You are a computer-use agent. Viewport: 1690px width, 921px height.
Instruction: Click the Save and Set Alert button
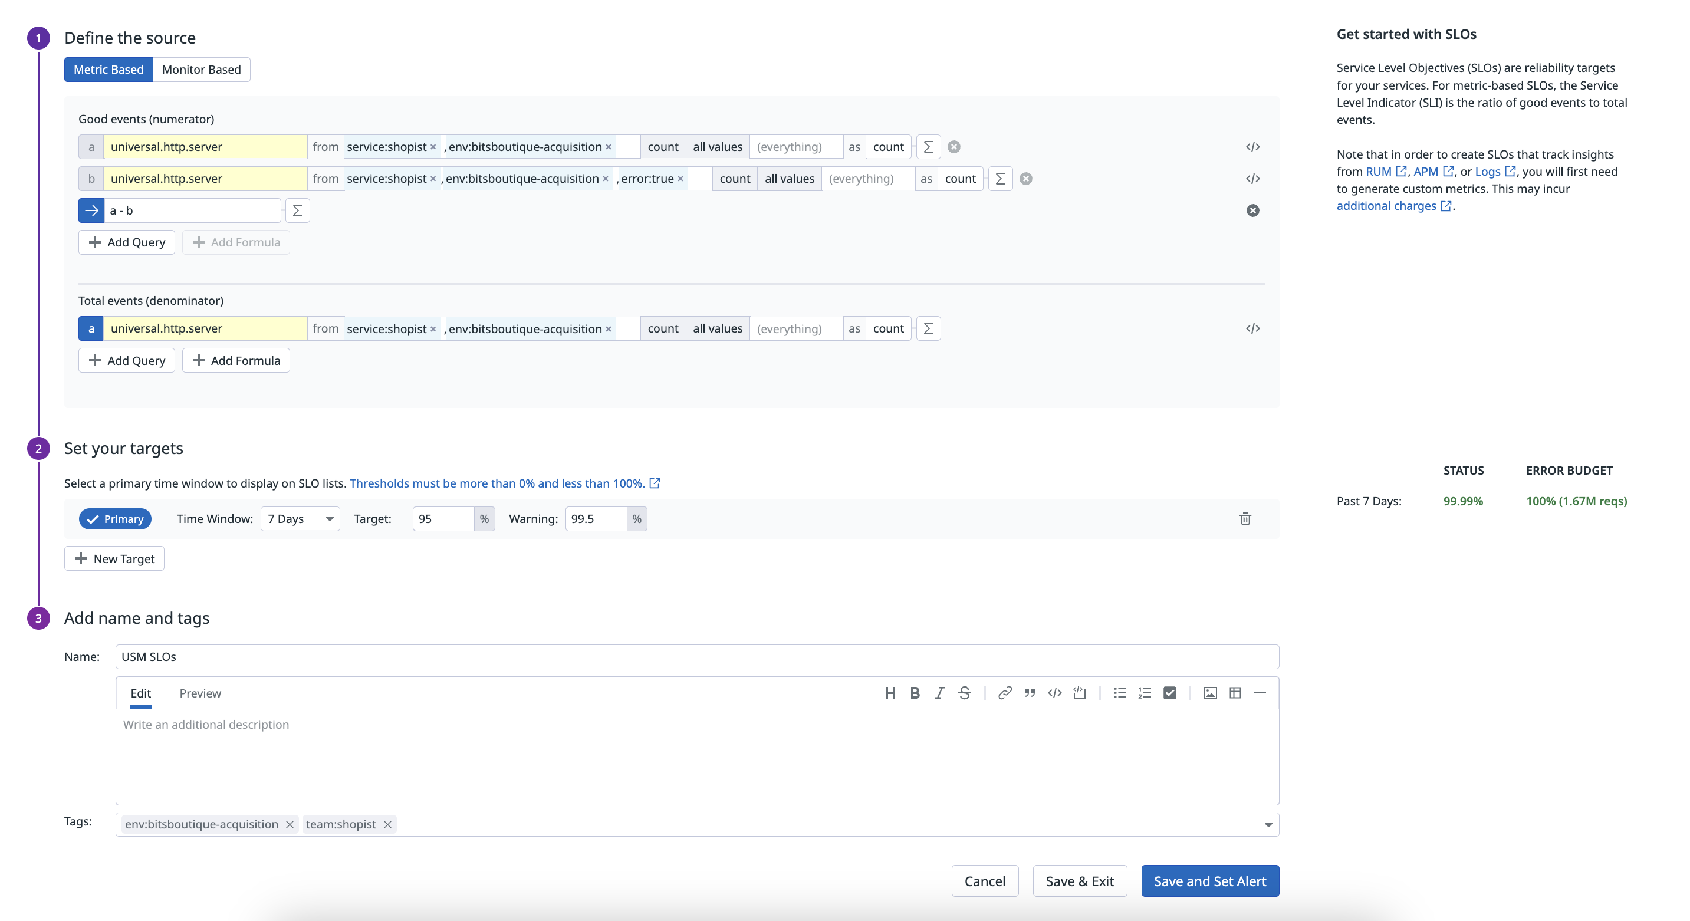pos(1209,881)
